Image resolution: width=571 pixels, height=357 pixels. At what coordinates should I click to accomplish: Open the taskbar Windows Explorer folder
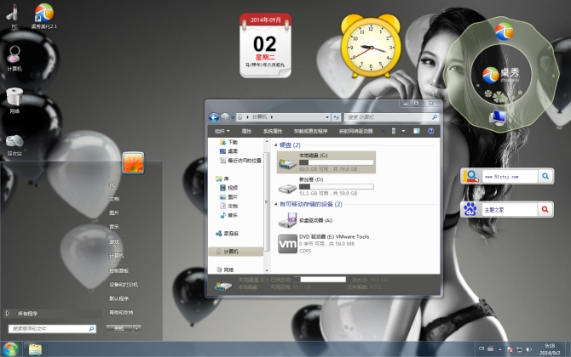pyautogui.click(x=35, y=349)
